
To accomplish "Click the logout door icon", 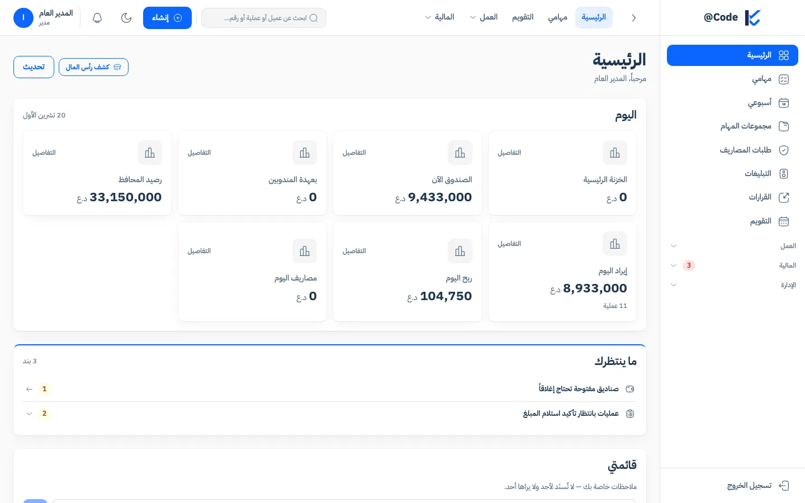I will pyautogui.click(x=784, y=486).
